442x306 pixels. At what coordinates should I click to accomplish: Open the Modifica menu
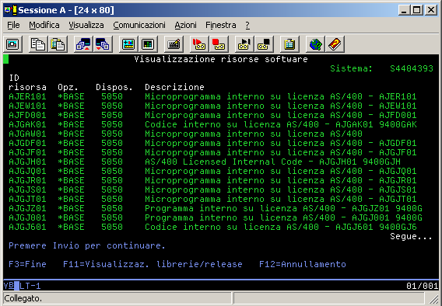coord(44,25)
